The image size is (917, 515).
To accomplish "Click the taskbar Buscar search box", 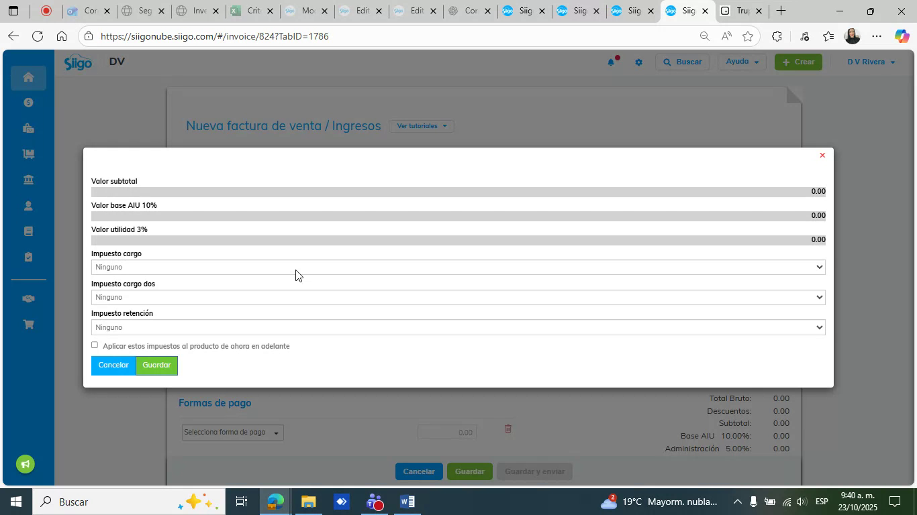I will 128,502.
